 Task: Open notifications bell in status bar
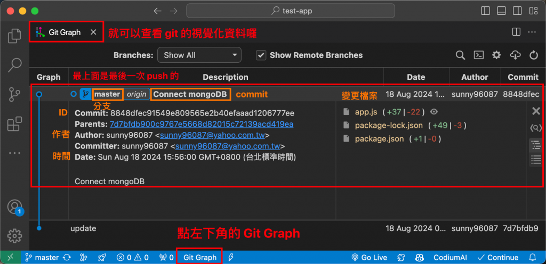[x=533, y=258]
